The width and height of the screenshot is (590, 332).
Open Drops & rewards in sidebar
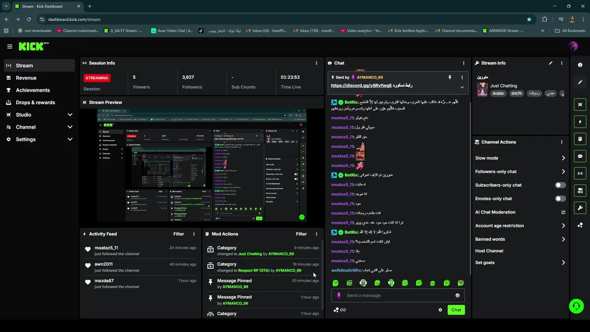pyautogui.click(x=39, y=102)
